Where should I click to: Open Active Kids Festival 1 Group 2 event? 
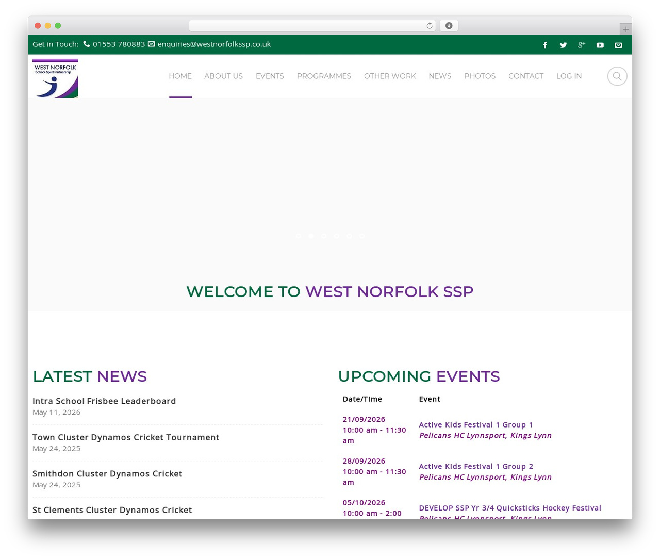(x=476, y=467)
